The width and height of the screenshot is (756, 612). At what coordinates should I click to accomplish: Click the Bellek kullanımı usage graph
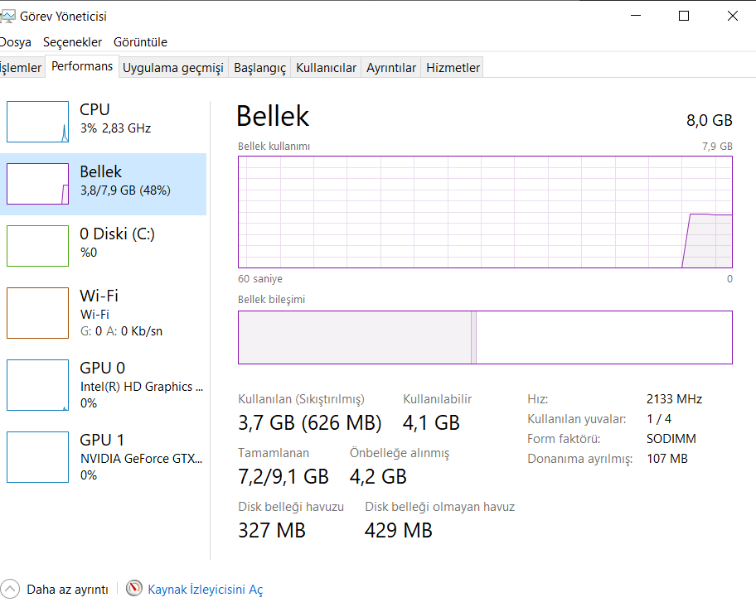coord(485,212)
